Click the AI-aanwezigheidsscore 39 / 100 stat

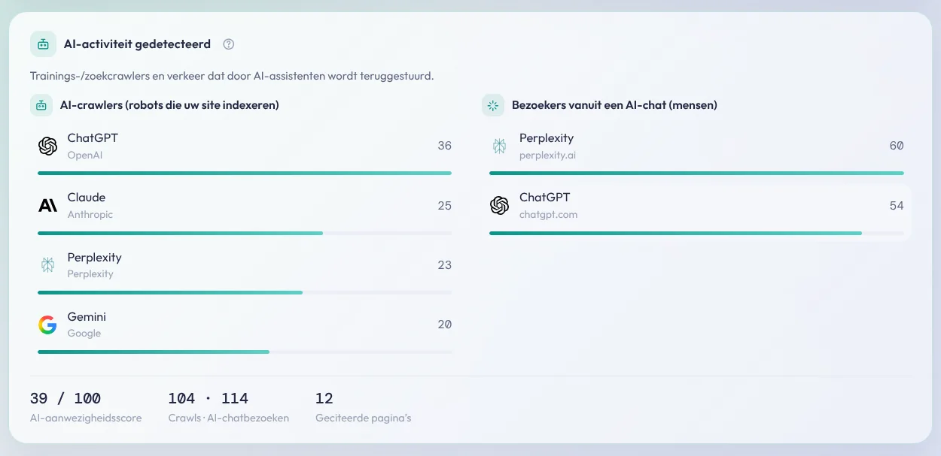(86, 407)
